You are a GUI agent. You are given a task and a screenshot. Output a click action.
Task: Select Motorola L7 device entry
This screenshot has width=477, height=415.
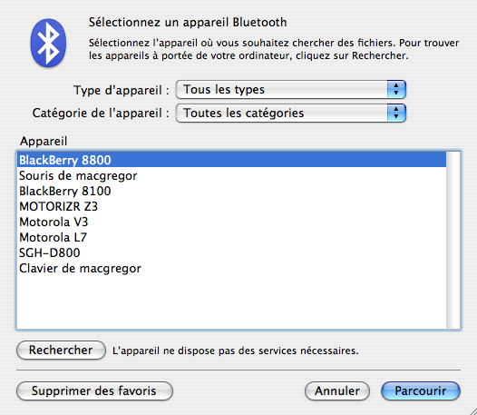(231, 237)
